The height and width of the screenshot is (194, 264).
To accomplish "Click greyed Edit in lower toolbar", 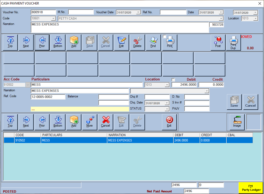I will point(122,122).
